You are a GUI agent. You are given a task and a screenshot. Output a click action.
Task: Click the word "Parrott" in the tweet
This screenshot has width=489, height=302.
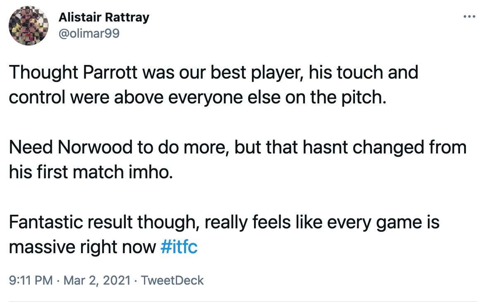pyautogui.click(x=112, y=73)
